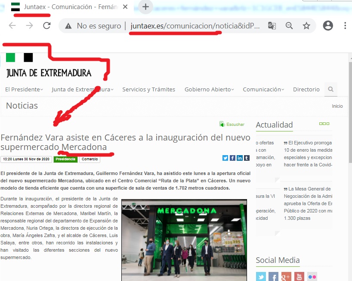Open the Chrome profile avatar
Image resolution: width=352 pixels, height=281 pixels.
(328, 26)
